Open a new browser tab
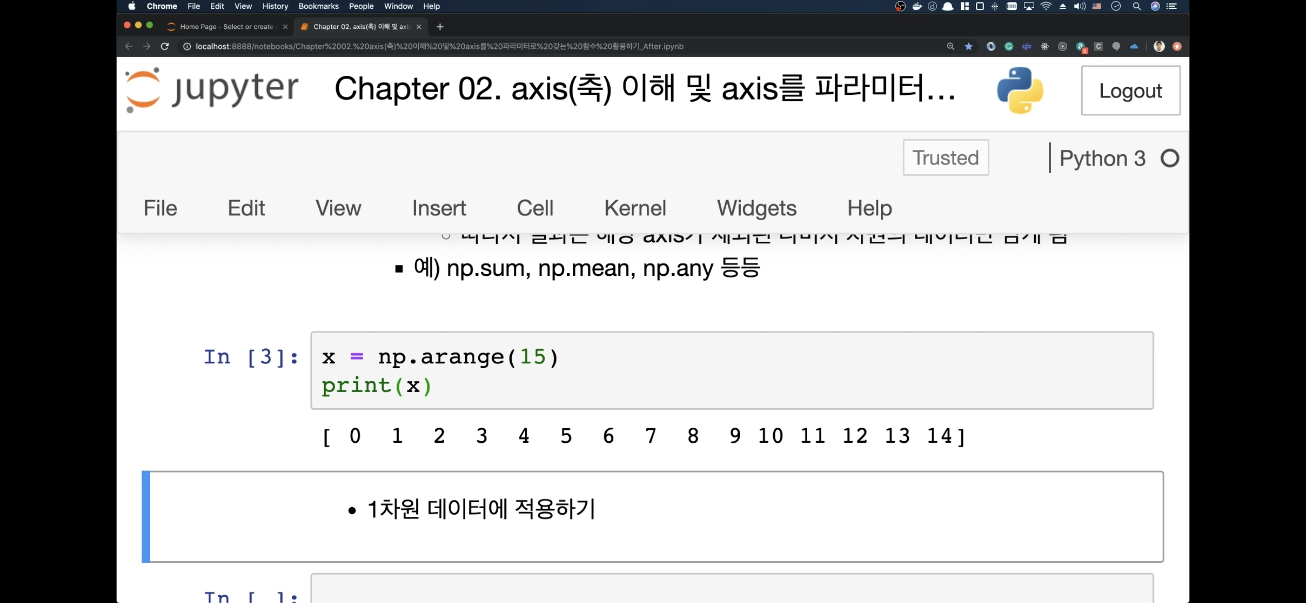This screenshot has height=603, width=1306. (x=440, y=27)
